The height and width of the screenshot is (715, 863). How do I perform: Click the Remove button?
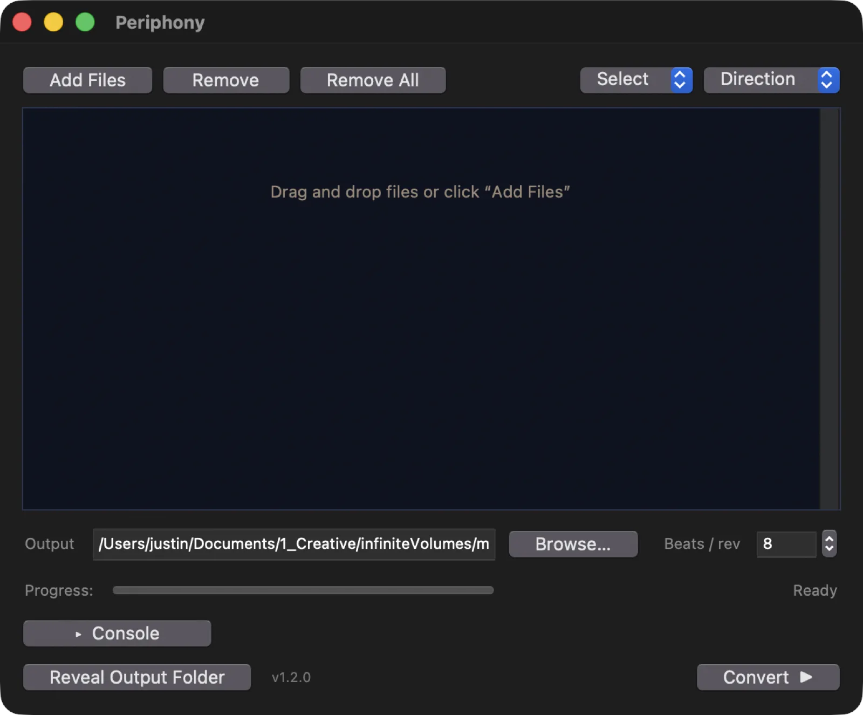226,80
